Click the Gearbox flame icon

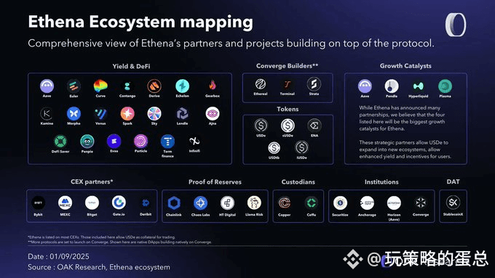tap(213, 86)
